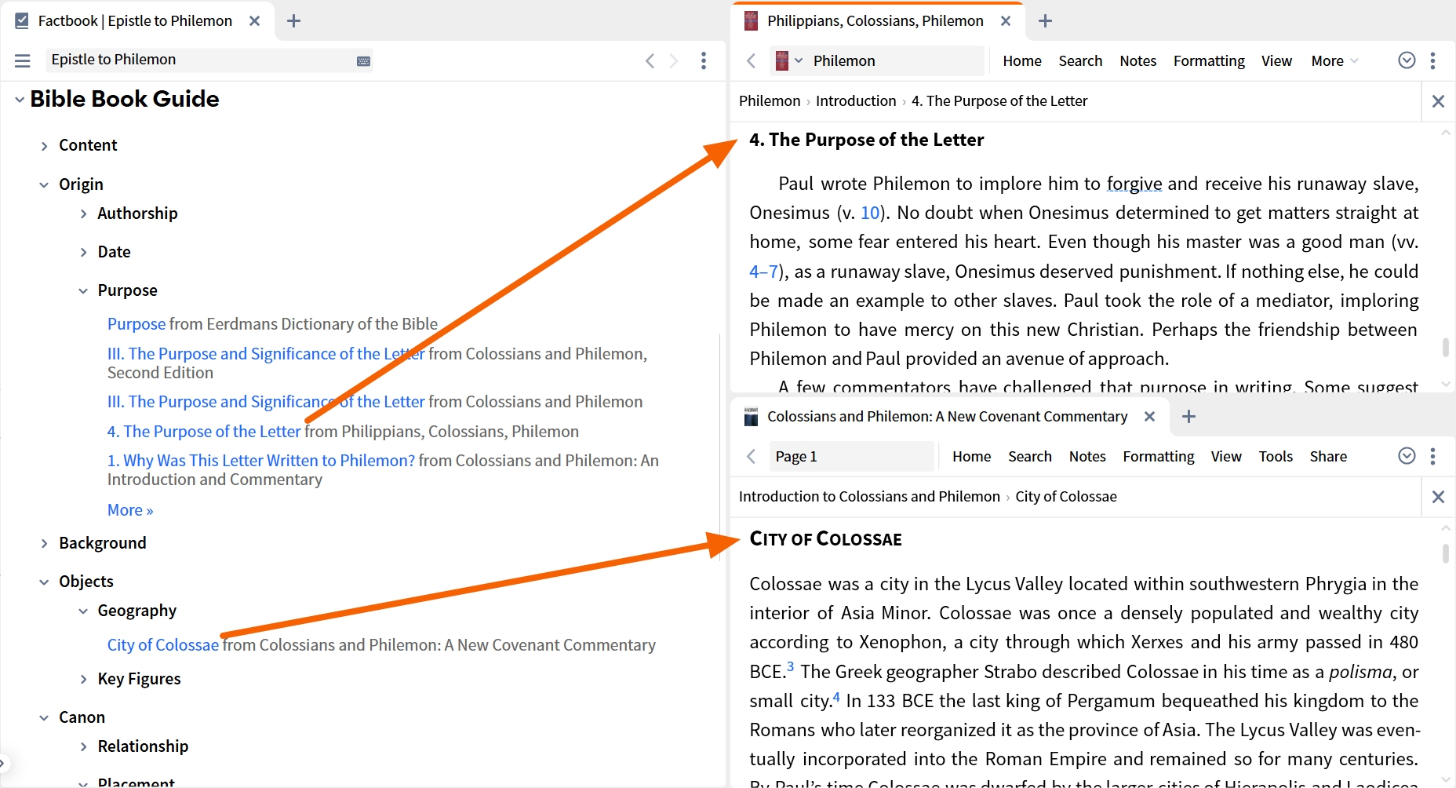Image resolution: width=1456 pixels, height=788 pixels.
Task: Go back in Factbook history
Action: 650,60
